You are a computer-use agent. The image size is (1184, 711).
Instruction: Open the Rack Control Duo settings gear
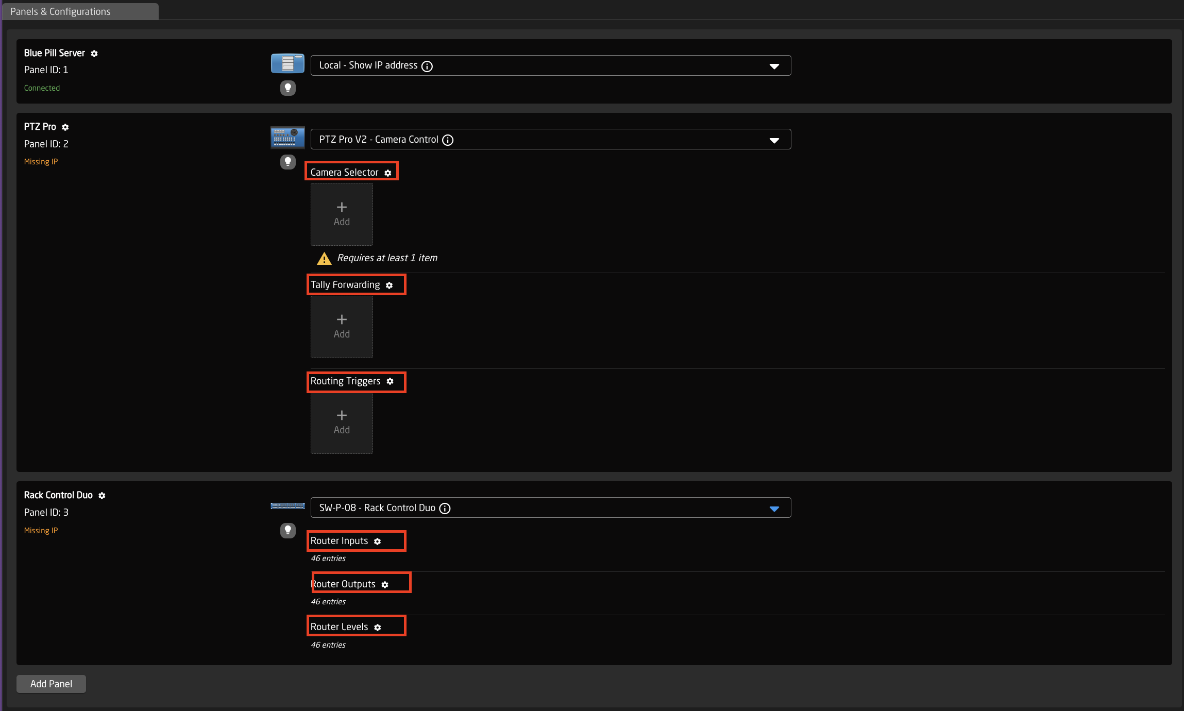pyautogui.click(x=102, y=496)
